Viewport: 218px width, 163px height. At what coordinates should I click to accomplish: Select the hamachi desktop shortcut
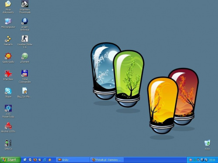(x=8, y=40)
